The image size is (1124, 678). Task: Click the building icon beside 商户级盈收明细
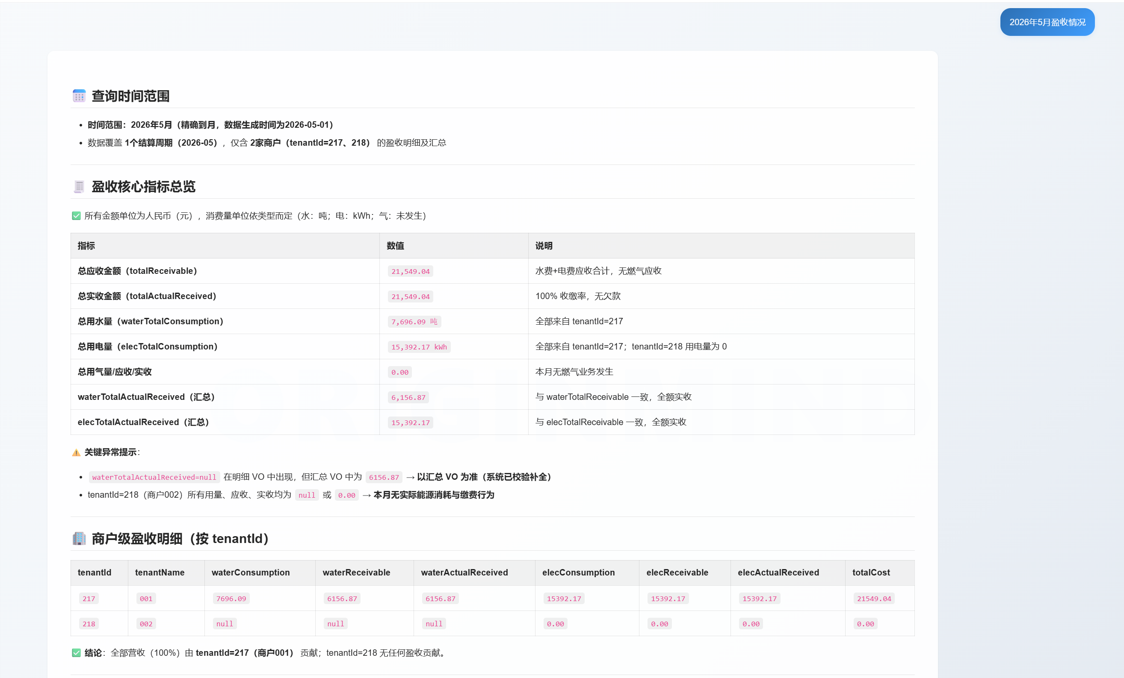[79, 538]
